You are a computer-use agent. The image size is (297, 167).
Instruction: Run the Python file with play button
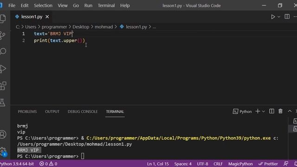[x=273, y=17]
